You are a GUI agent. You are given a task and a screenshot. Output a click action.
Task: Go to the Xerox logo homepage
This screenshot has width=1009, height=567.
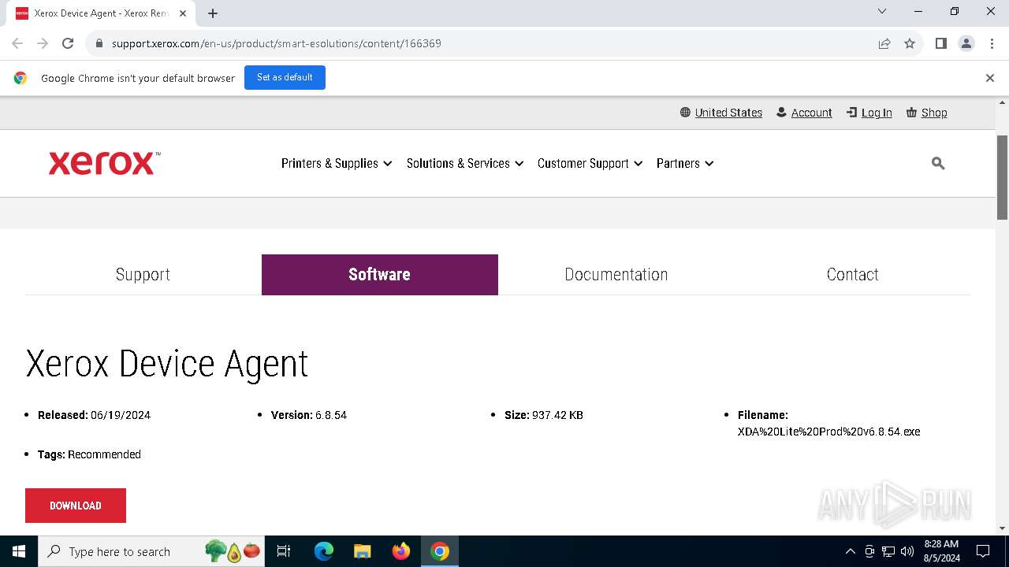105,163
